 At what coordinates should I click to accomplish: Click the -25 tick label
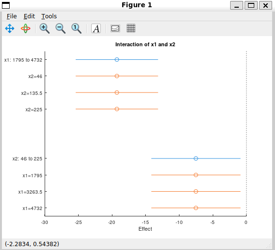(x=78, y=223)
